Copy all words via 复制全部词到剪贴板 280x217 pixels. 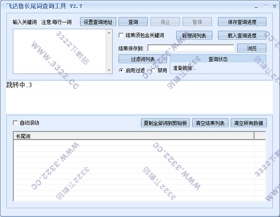click(165, 123)
